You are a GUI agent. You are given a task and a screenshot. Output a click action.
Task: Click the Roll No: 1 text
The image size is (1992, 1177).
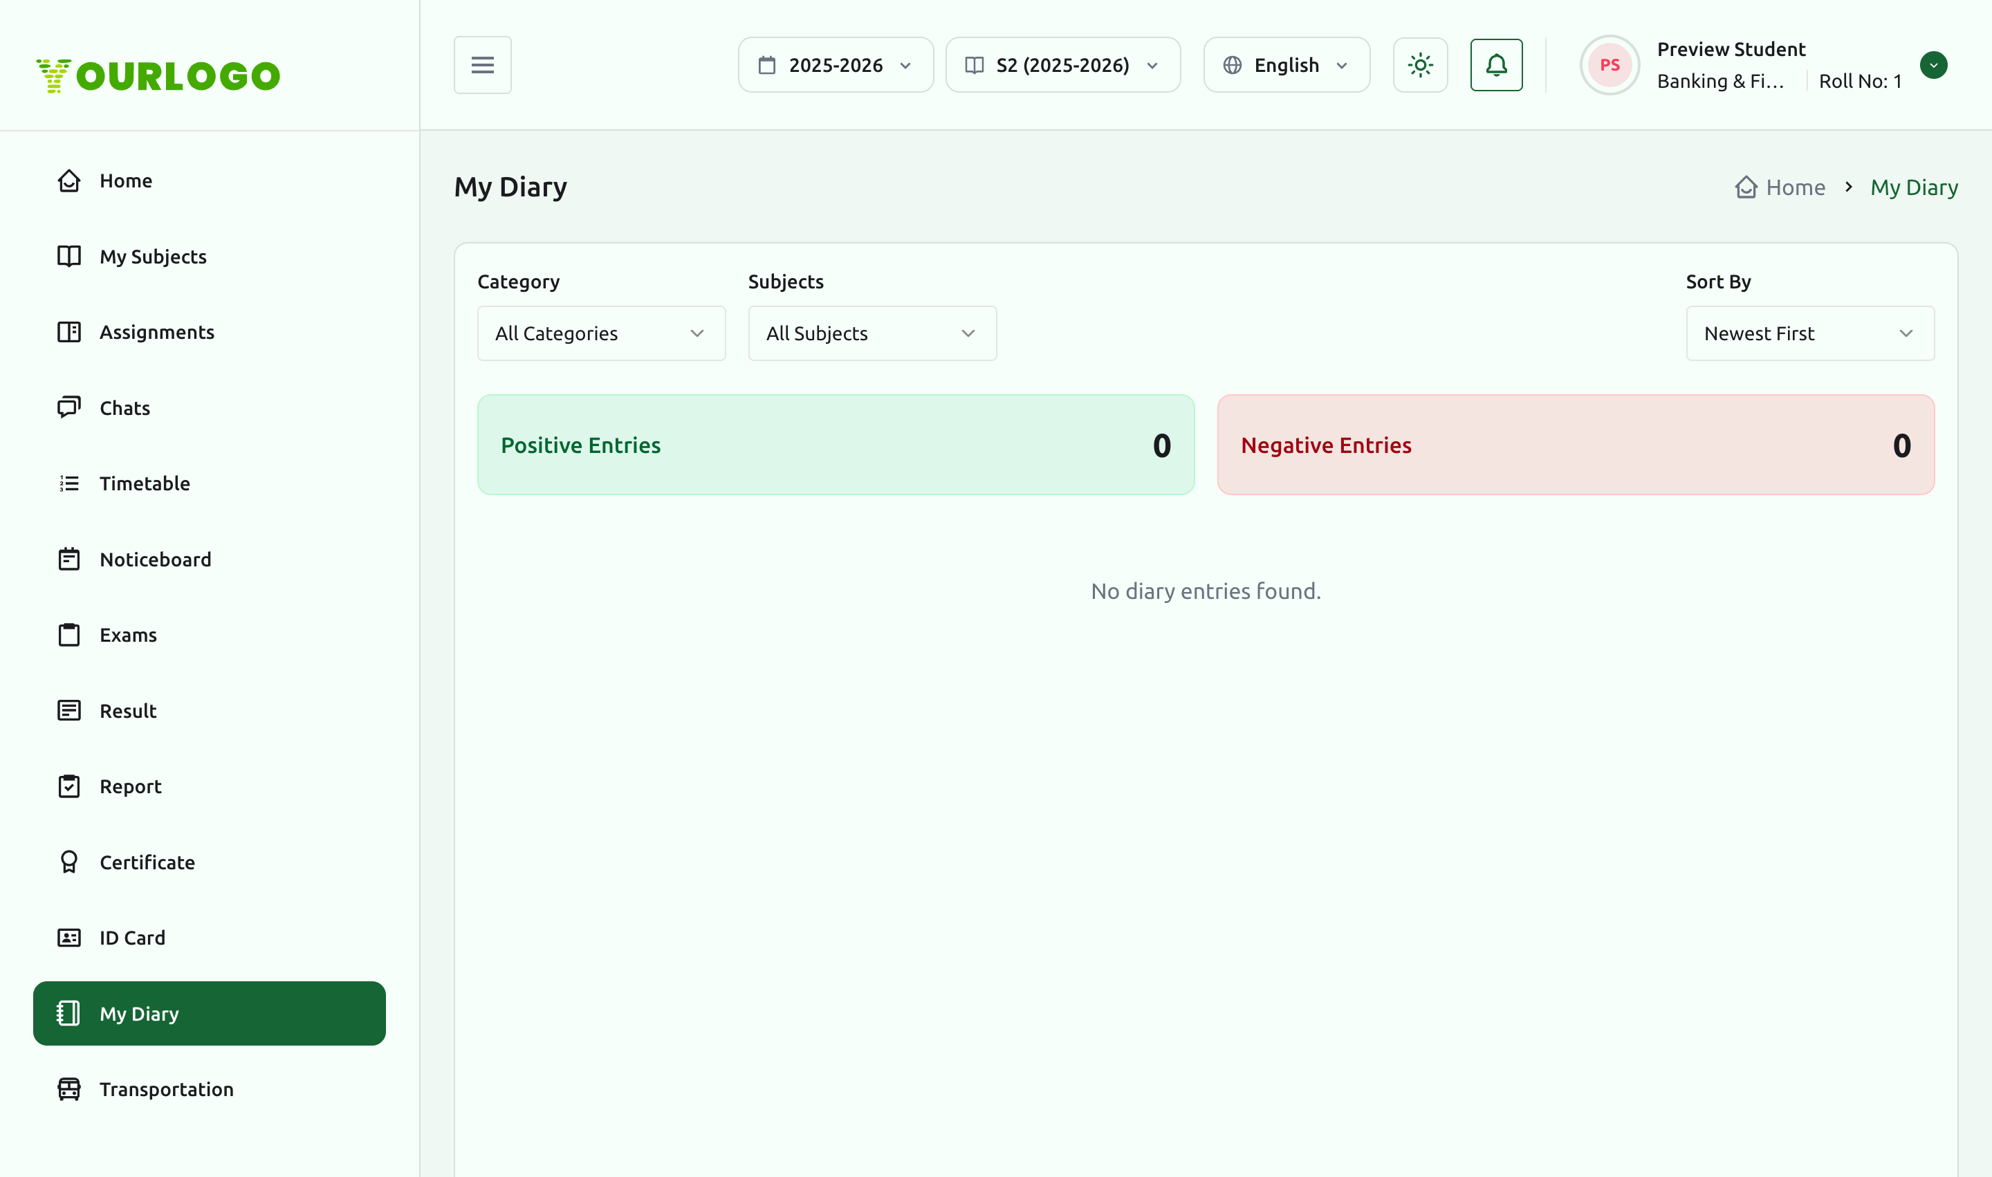click(1861, 81)
